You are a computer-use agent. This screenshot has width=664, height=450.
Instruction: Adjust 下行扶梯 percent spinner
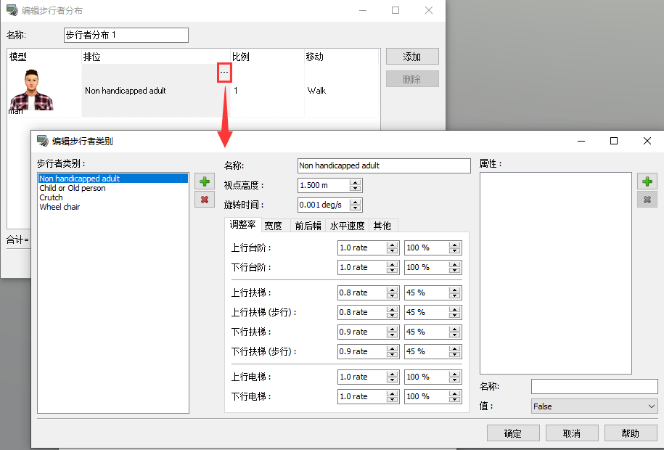(x=454, y=332)
